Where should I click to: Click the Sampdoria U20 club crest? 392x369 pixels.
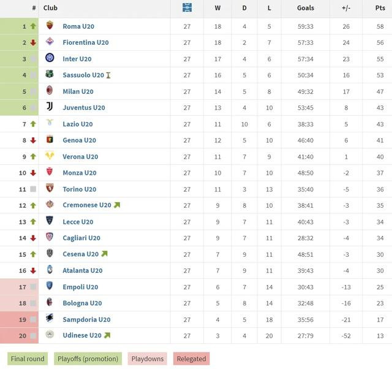click(50, 318)
